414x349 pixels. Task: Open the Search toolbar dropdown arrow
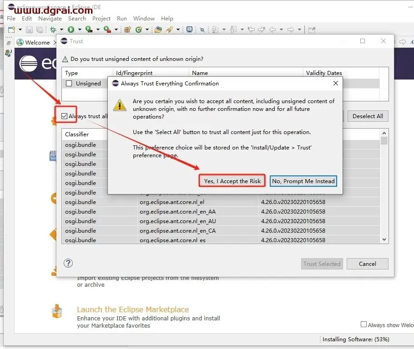[178, 30]
